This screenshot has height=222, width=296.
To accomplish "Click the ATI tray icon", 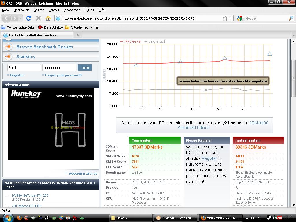I will point(280,218).
